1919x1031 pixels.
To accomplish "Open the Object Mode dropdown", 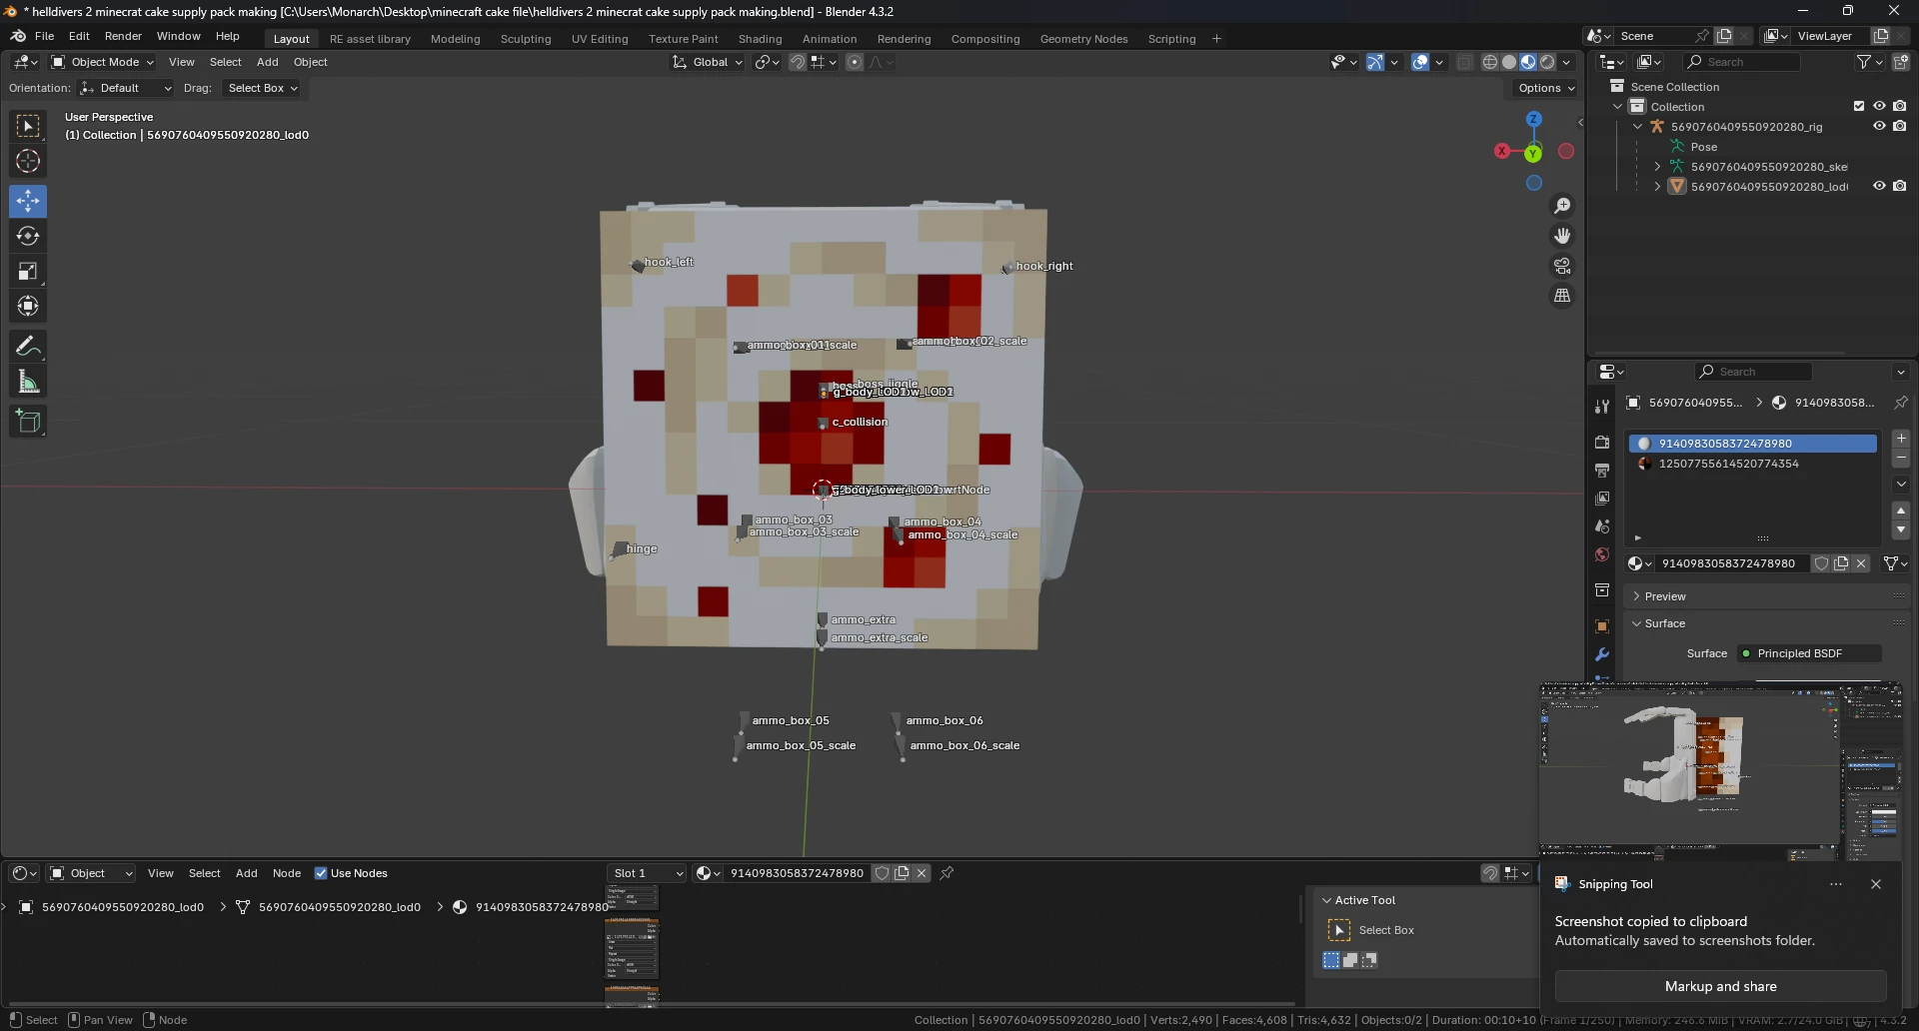I will pos(103,62).
